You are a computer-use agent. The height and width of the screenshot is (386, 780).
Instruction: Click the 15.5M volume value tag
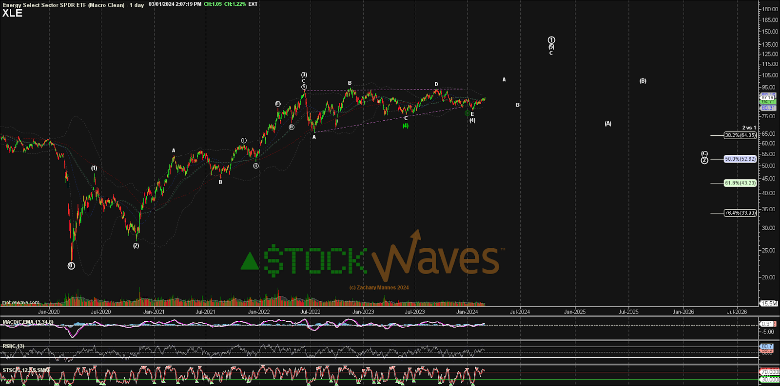pyautogui.click(x=770, y=303)
